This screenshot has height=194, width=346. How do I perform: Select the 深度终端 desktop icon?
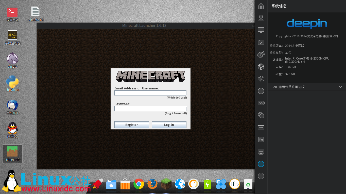13,14
